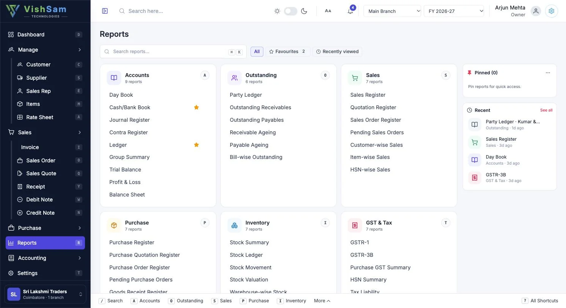
Task: Collapse the sidebar panel icon
Action: point(105,11)
